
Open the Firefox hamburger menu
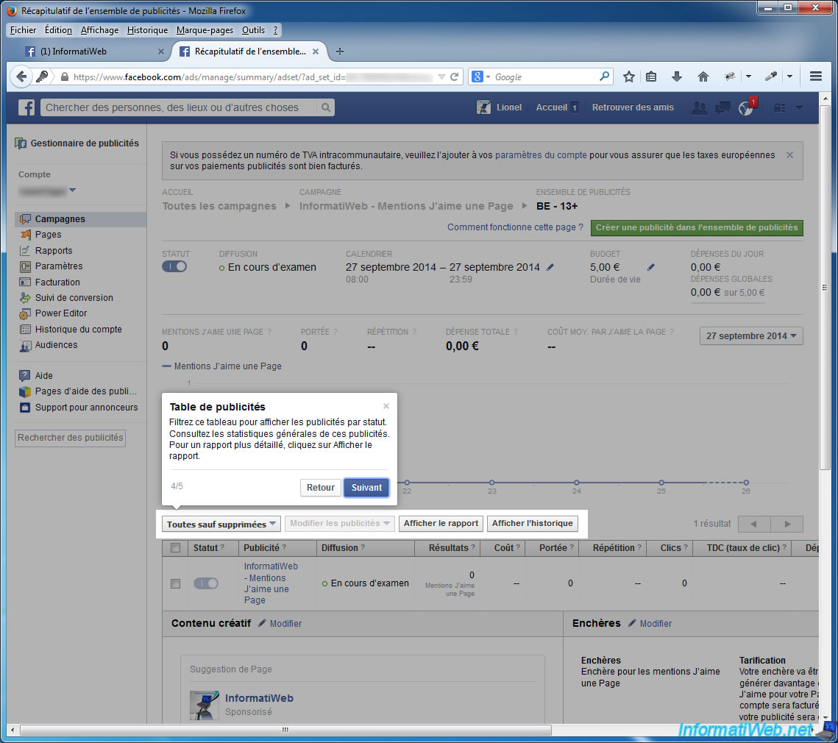(815, 77)
